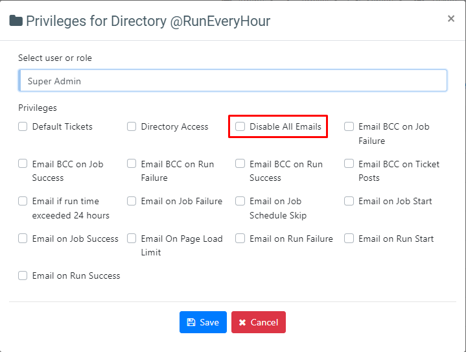The height and width of the screenshot is (352, 466).
Task: Check the Directory Access privilege
Action: coord(132,127)
